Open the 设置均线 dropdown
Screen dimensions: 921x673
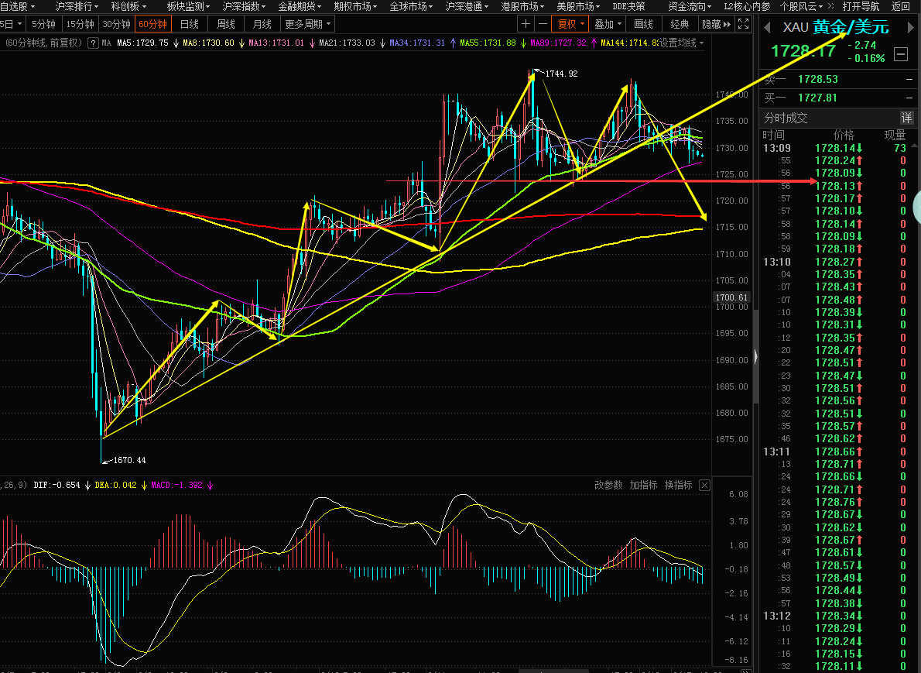pos(681,43)
